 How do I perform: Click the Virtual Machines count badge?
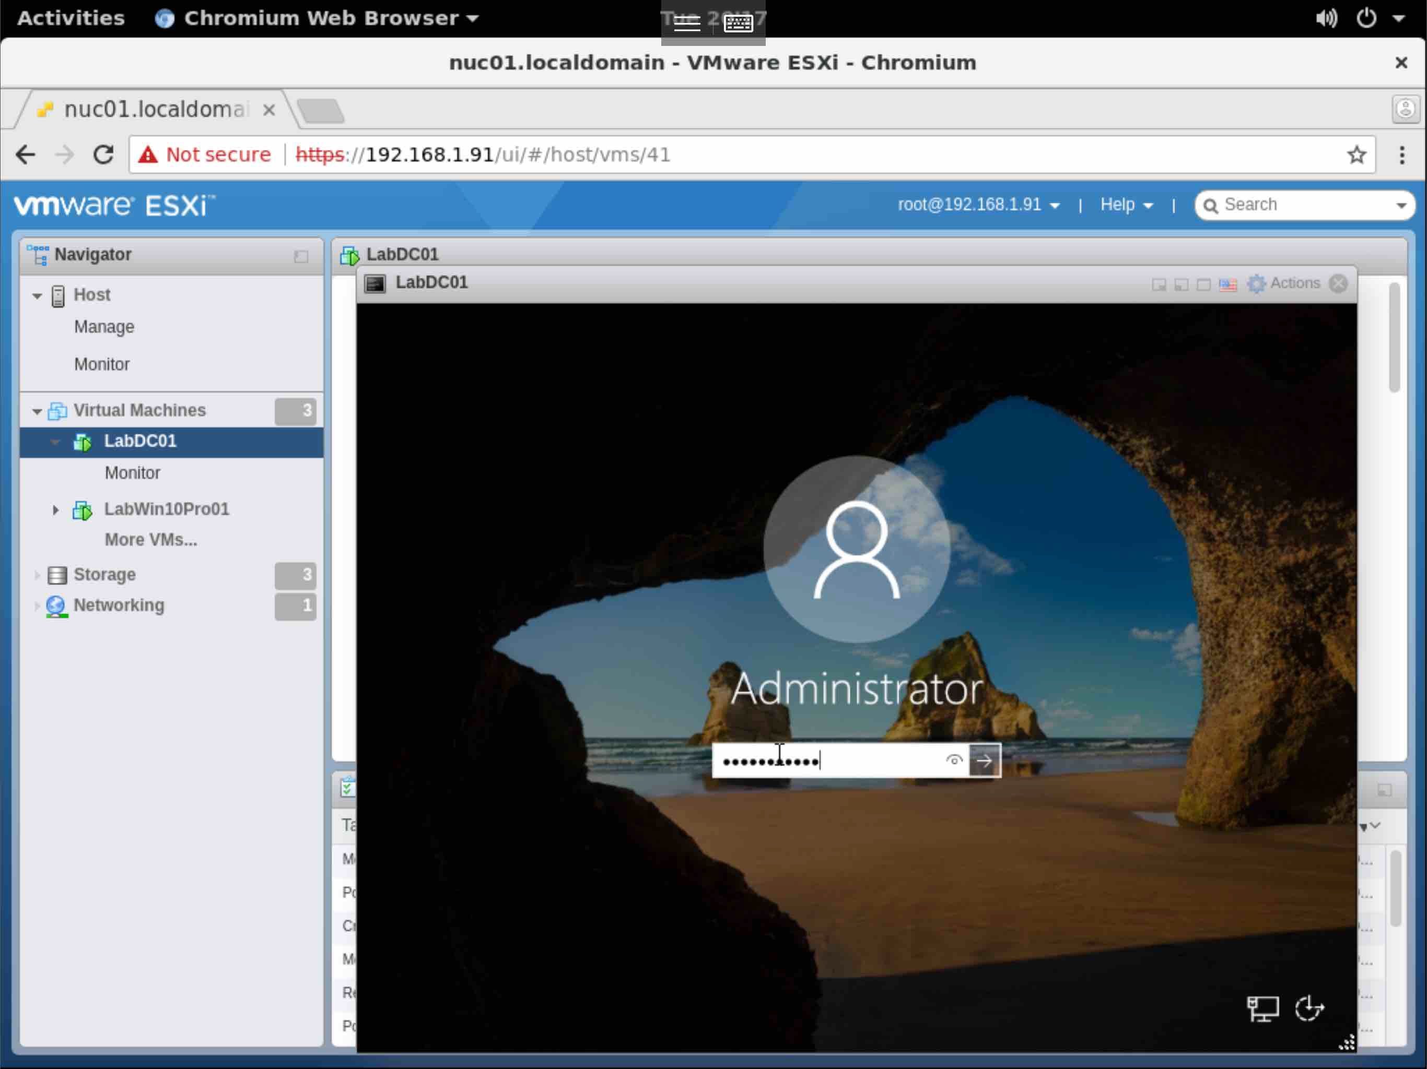point(296,411)
